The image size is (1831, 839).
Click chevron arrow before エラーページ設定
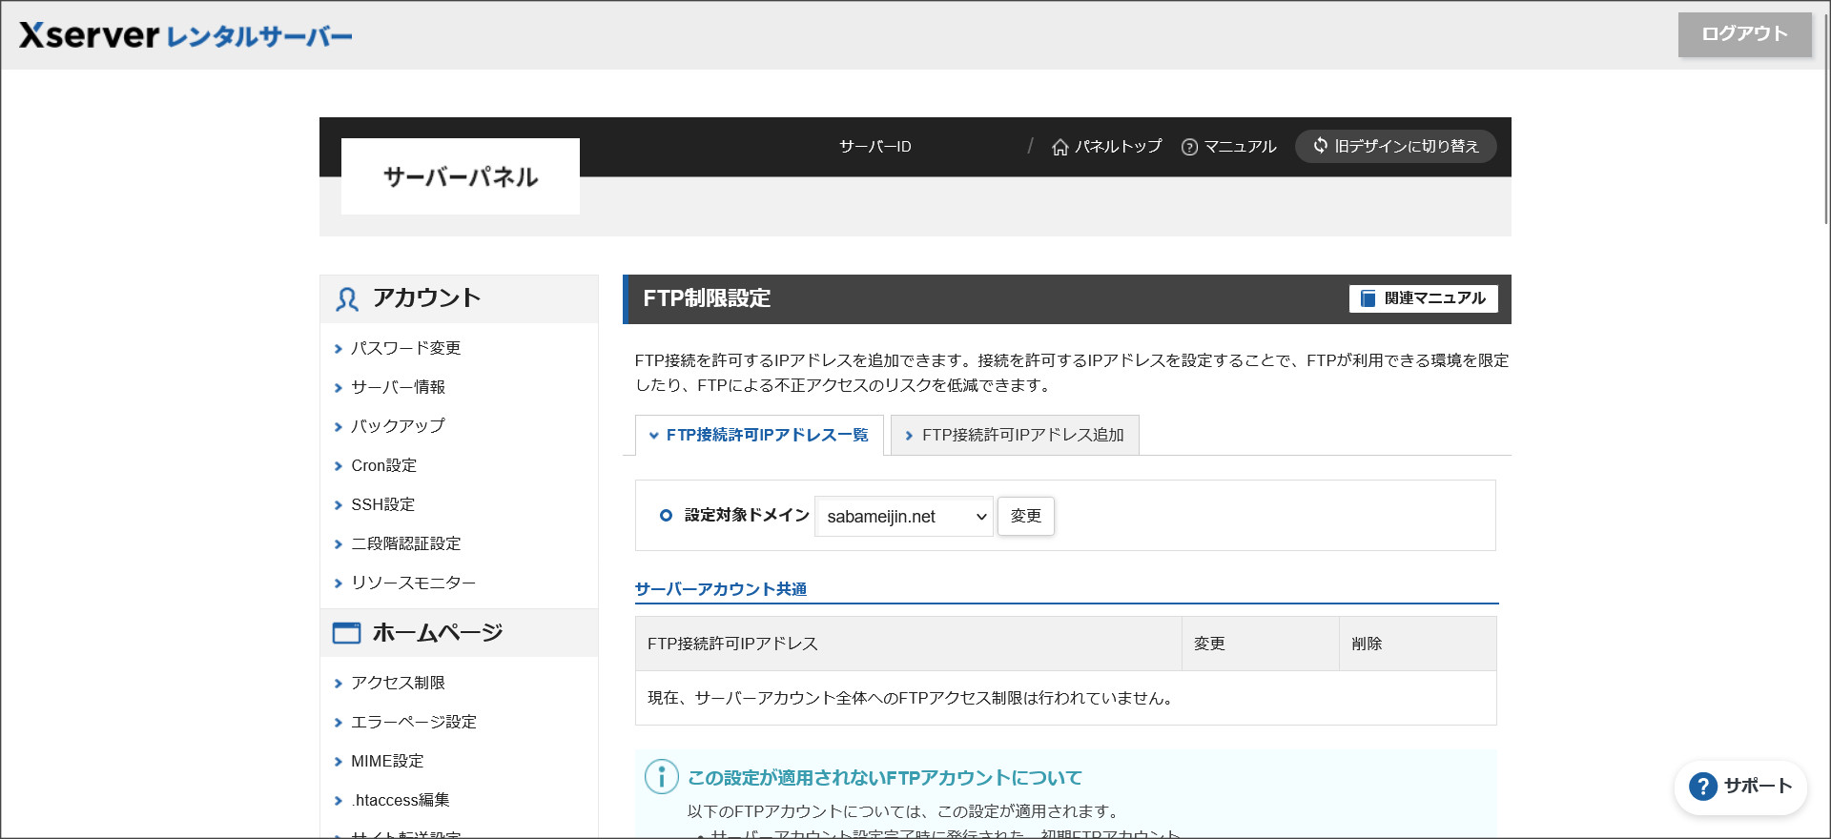pyautogui.click(x=338, y=724)
